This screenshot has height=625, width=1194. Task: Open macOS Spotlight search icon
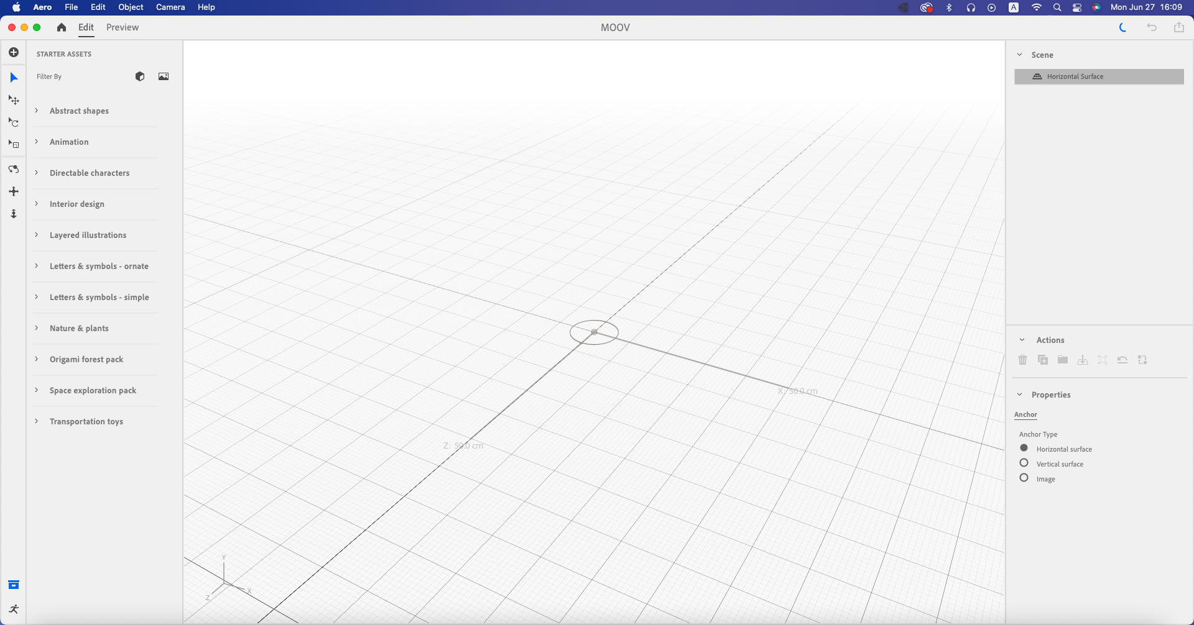[1057, 7]
